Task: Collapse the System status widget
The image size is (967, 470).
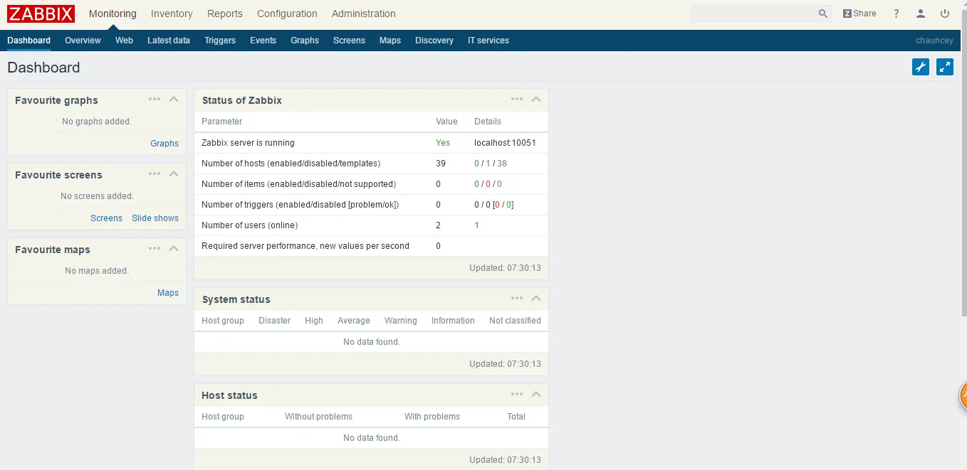Action: (x=536, y=299)
